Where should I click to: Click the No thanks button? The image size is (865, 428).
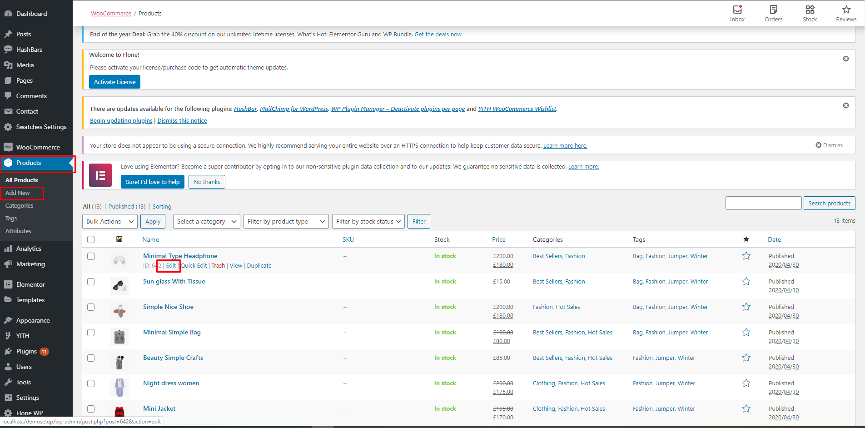point(207,182)
